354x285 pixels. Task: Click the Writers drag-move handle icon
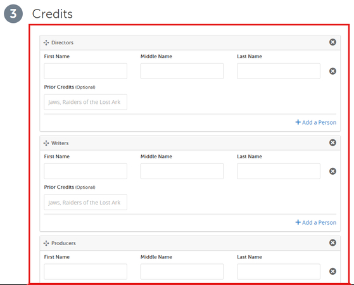tap(46, 143)
